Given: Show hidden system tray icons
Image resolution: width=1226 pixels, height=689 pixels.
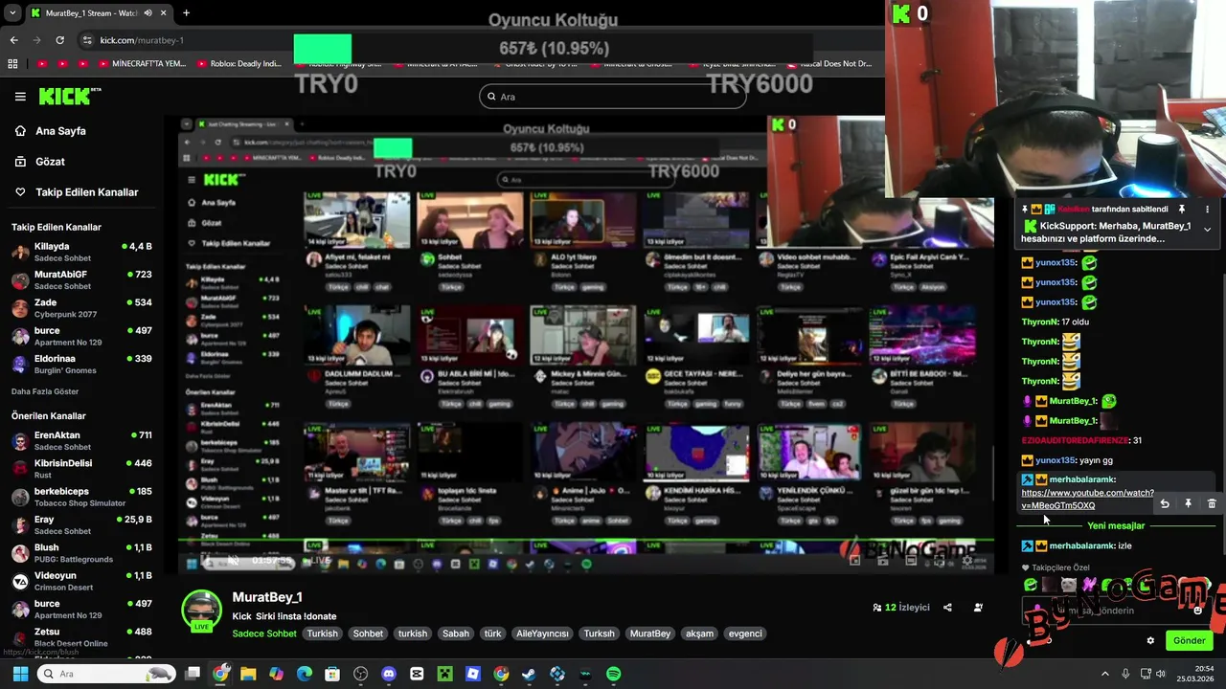Looking at the screenshot, I should [1104, 674].
